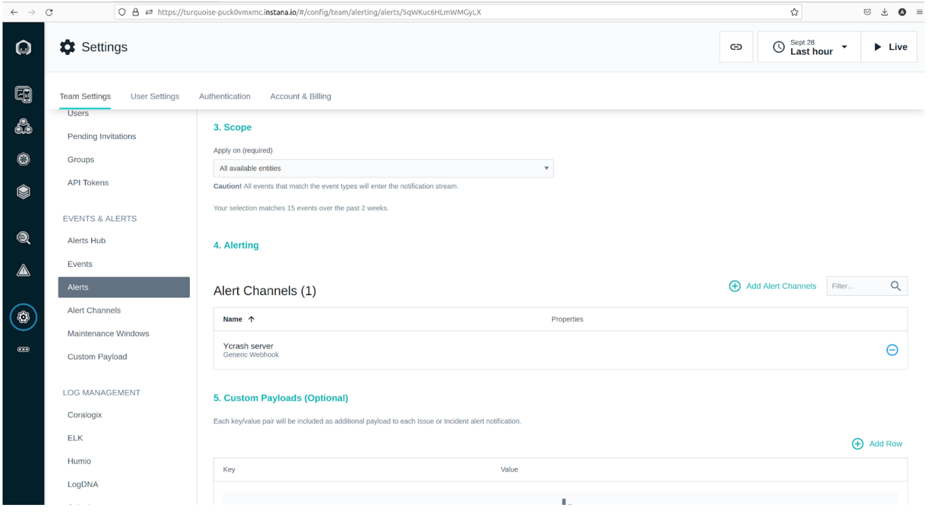Click the search magnifier in Filter box
The image size is (929, 515).
pos(896,286)
